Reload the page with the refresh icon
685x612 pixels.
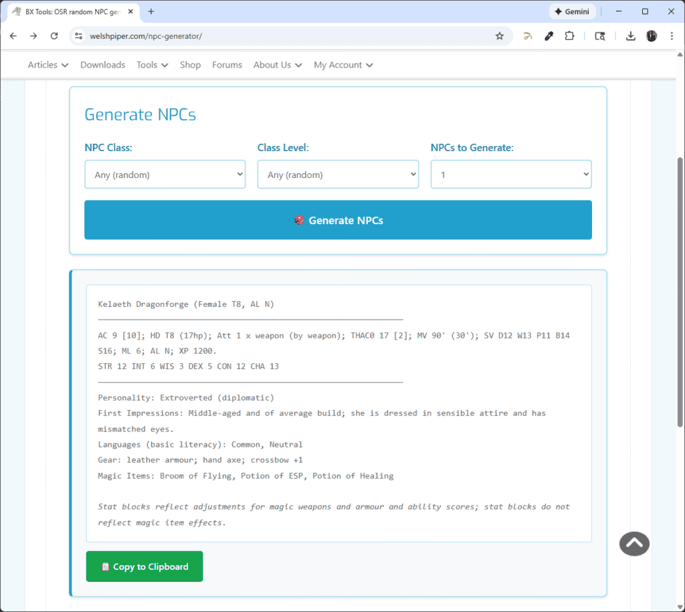54,36
